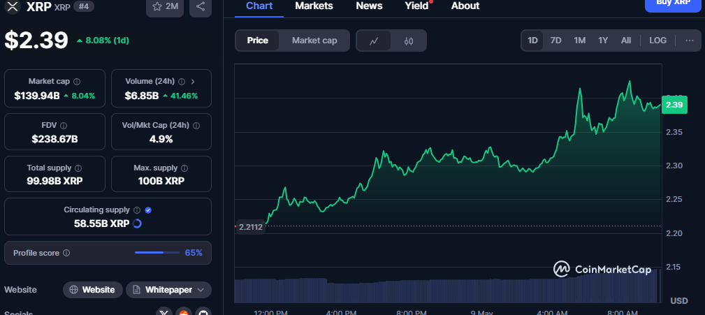Show Vol/Mkt Cap (24h) info icon
This screenshot has width=705, height=315.
pos(196,125)
